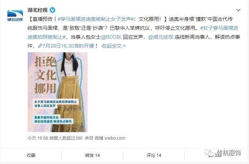Click the 转赞人数超过300 label

click(x=66, y=138)
